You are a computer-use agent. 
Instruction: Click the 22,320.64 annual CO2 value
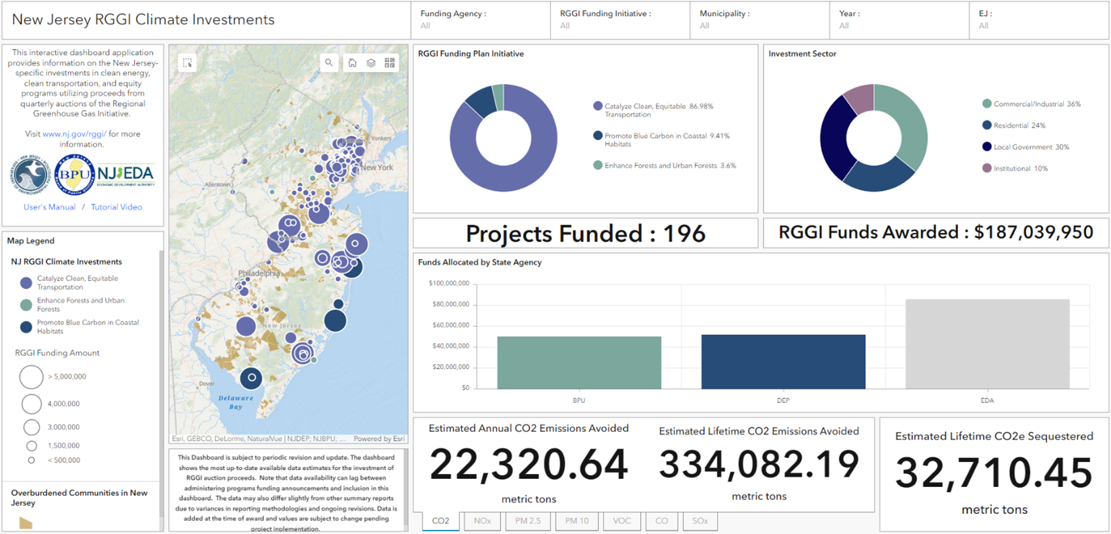529,465
